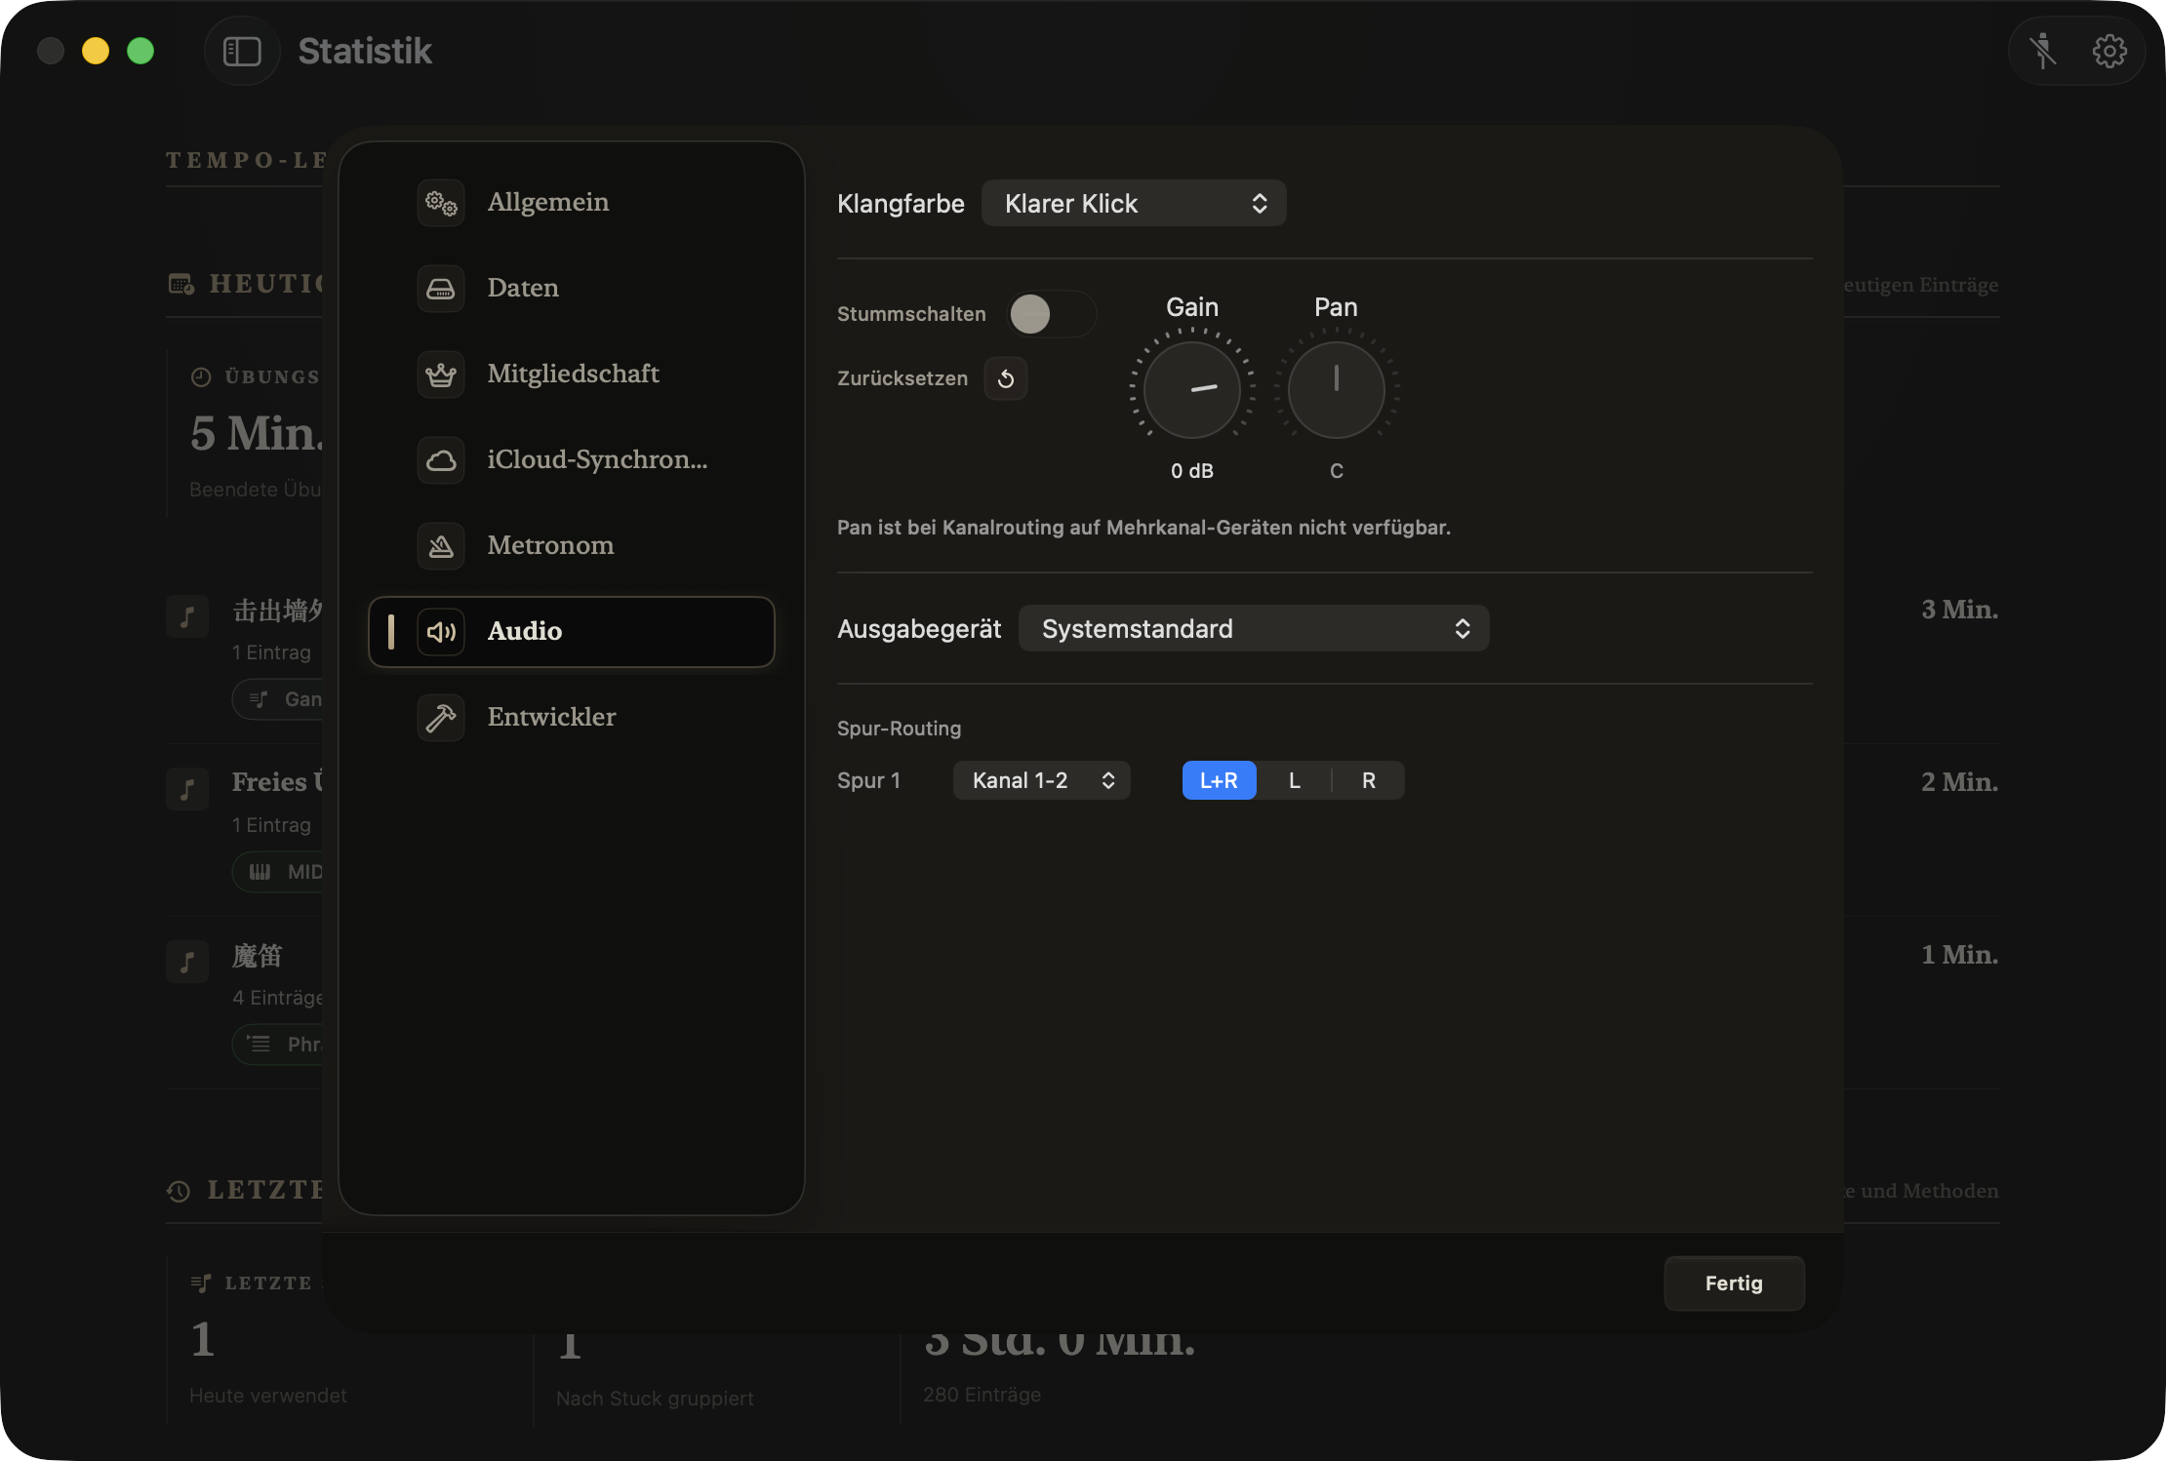Click the Zurücksetzen reset arrow icon
The width and height of the screenshot is (2166, 1461).
[x=1006, y=378]
